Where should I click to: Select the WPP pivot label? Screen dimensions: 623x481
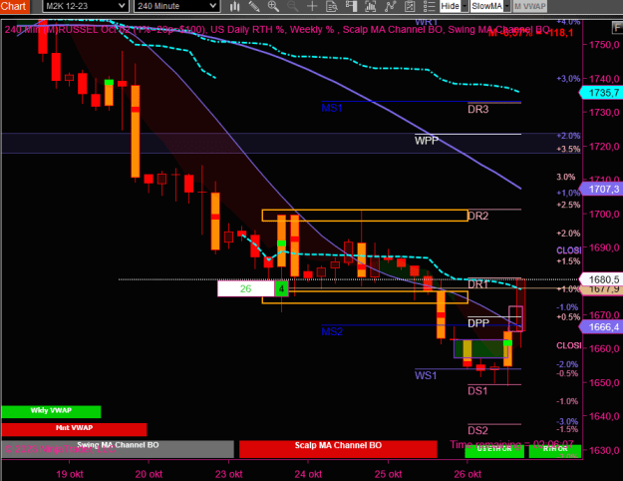tap(427, 141)
